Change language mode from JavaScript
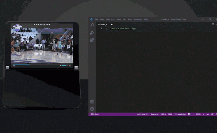The image size is (217, 133). [180, 114]
